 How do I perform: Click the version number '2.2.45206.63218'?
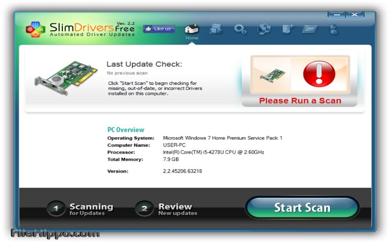182,171
